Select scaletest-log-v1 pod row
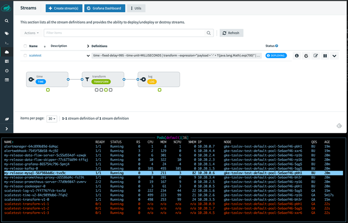 coord(173,191)
